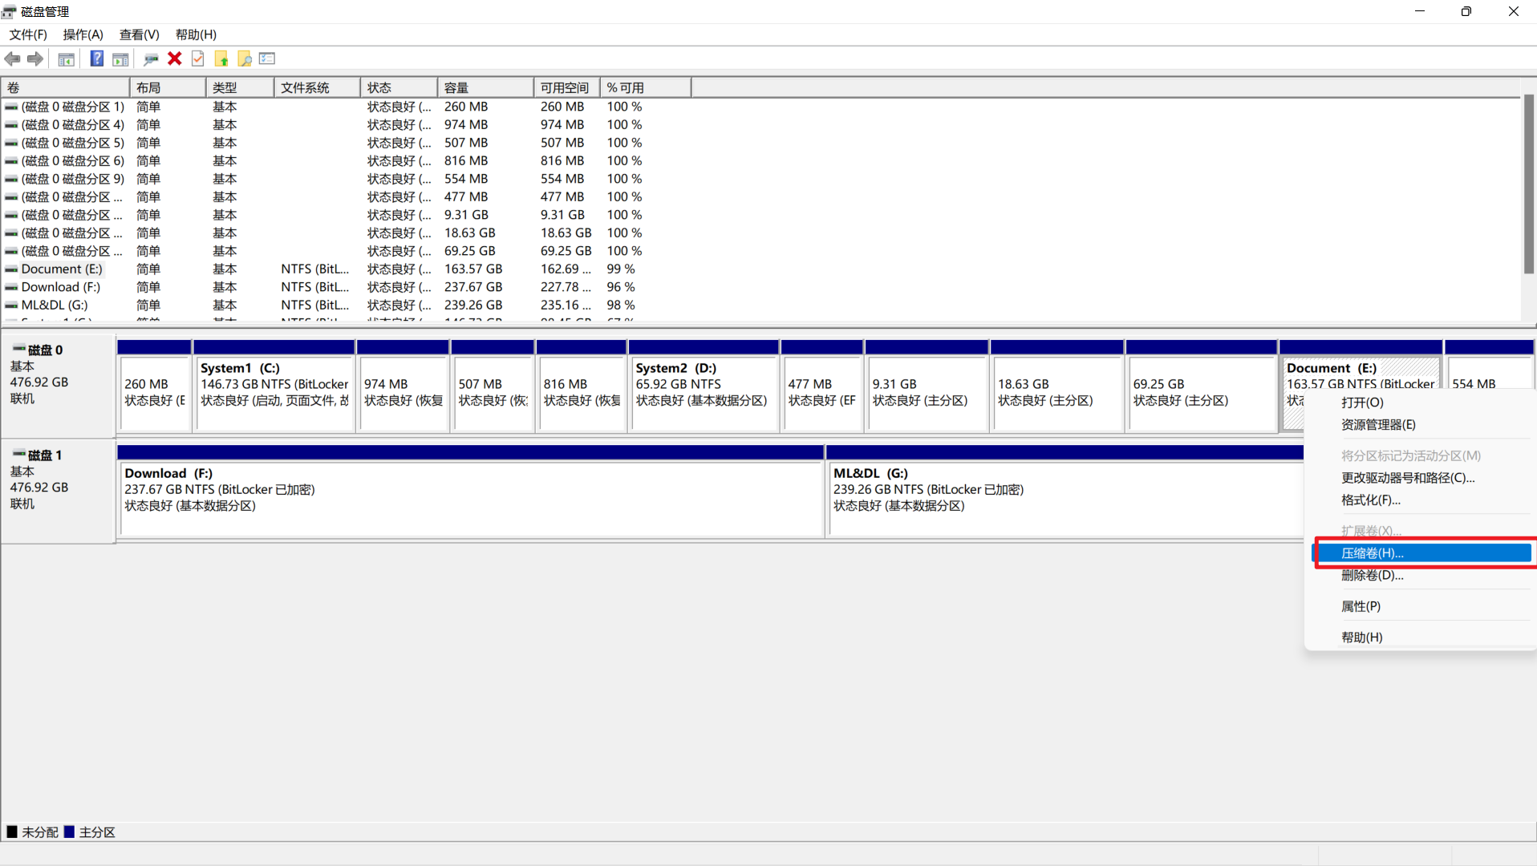The width and height of the screenshot is (1537, 866).
Task: Select the 磁盘 0 磁盘分区 4 row
Action: tap(345, 125)
